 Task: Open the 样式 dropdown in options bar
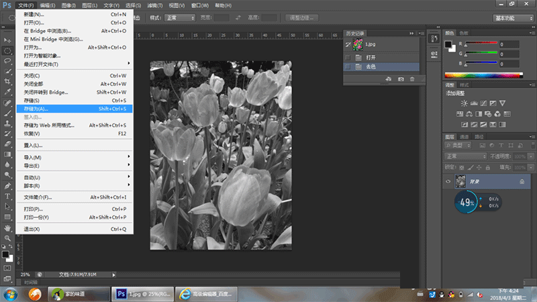(181, 17)
